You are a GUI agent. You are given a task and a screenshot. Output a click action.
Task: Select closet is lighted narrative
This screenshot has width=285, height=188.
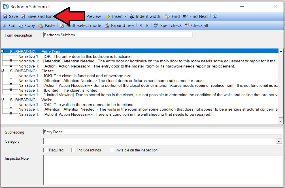(58, 90)
